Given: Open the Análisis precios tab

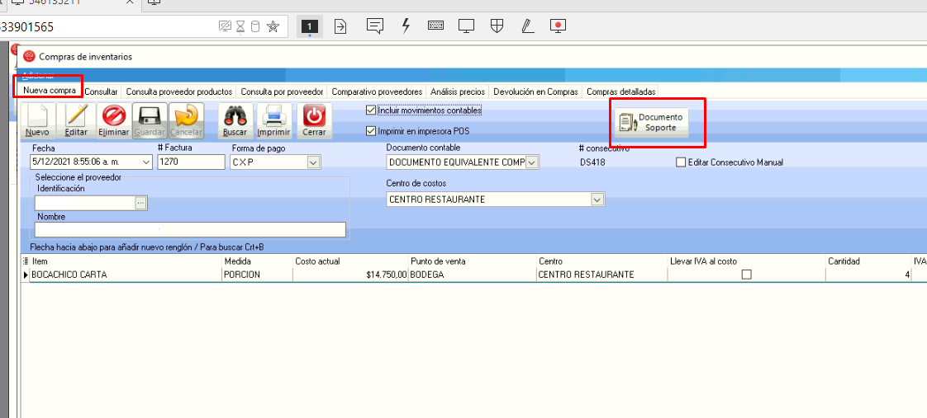Looking at the screenshot, I should [x=457, y=92].
